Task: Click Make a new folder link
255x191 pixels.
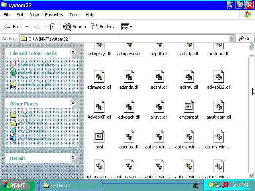Action: click(37, 64)
